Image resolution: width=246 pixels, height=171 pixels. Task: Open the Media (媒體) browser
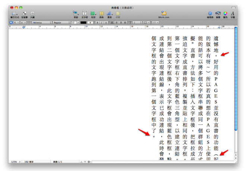[x=218, y=14]
